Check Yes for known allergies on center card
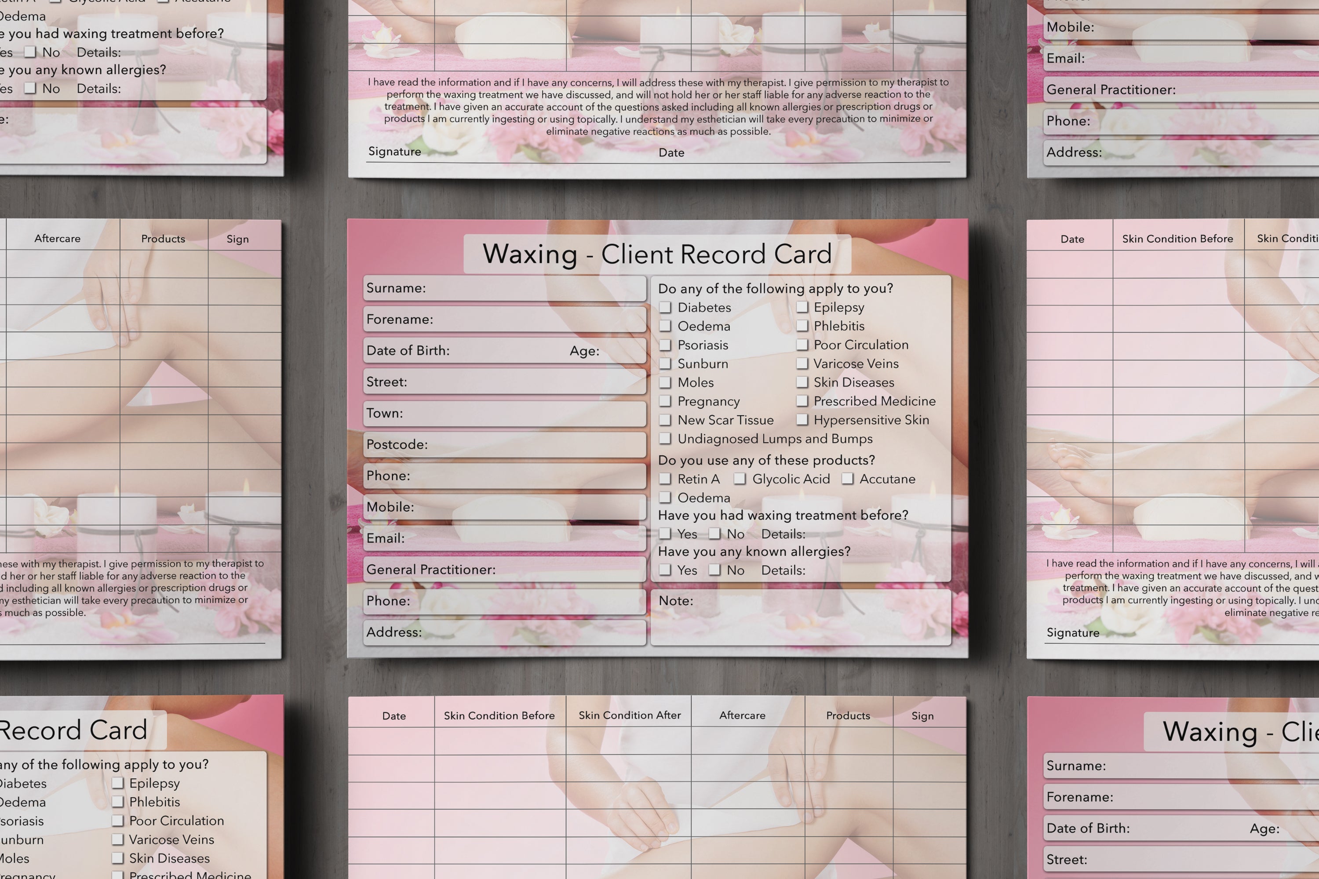The height and width of the screenshot is (879, 1319). (665, 570)
